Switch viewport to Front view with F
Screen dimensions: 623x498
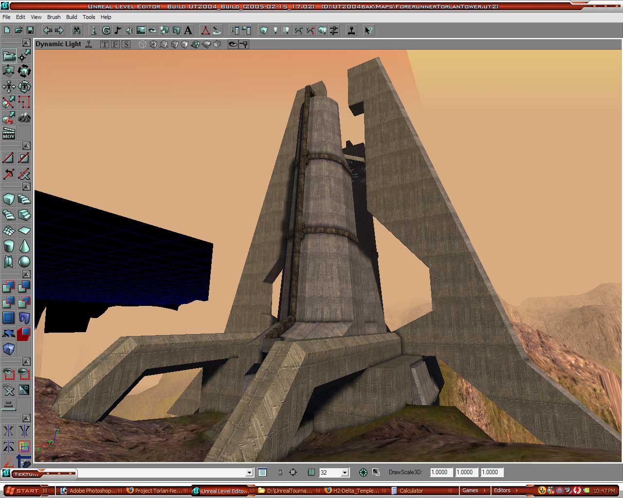115,44
